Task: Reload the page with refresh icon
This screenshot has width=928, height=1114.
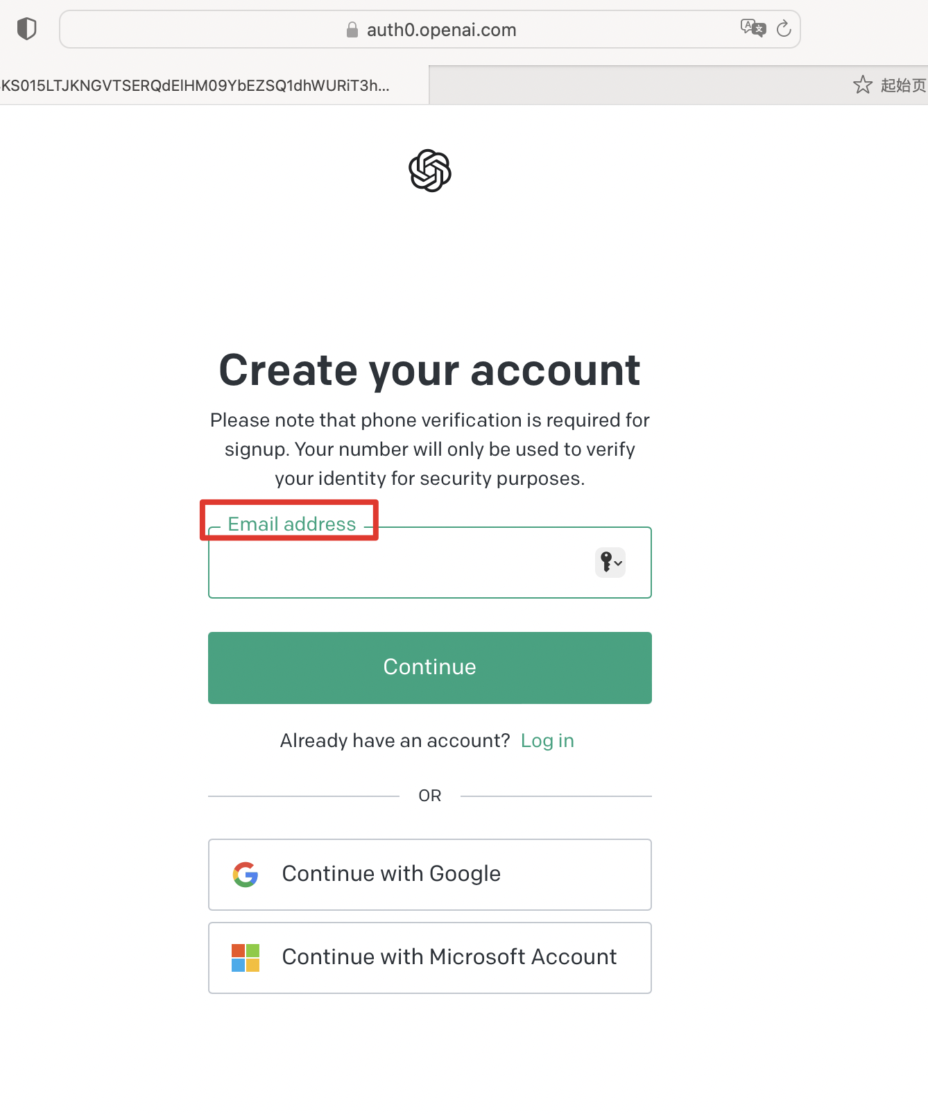Action: (784, 28)
